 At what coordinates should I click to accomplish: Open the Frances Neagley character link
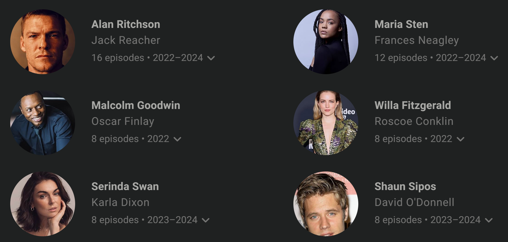(x=417, y=40)
